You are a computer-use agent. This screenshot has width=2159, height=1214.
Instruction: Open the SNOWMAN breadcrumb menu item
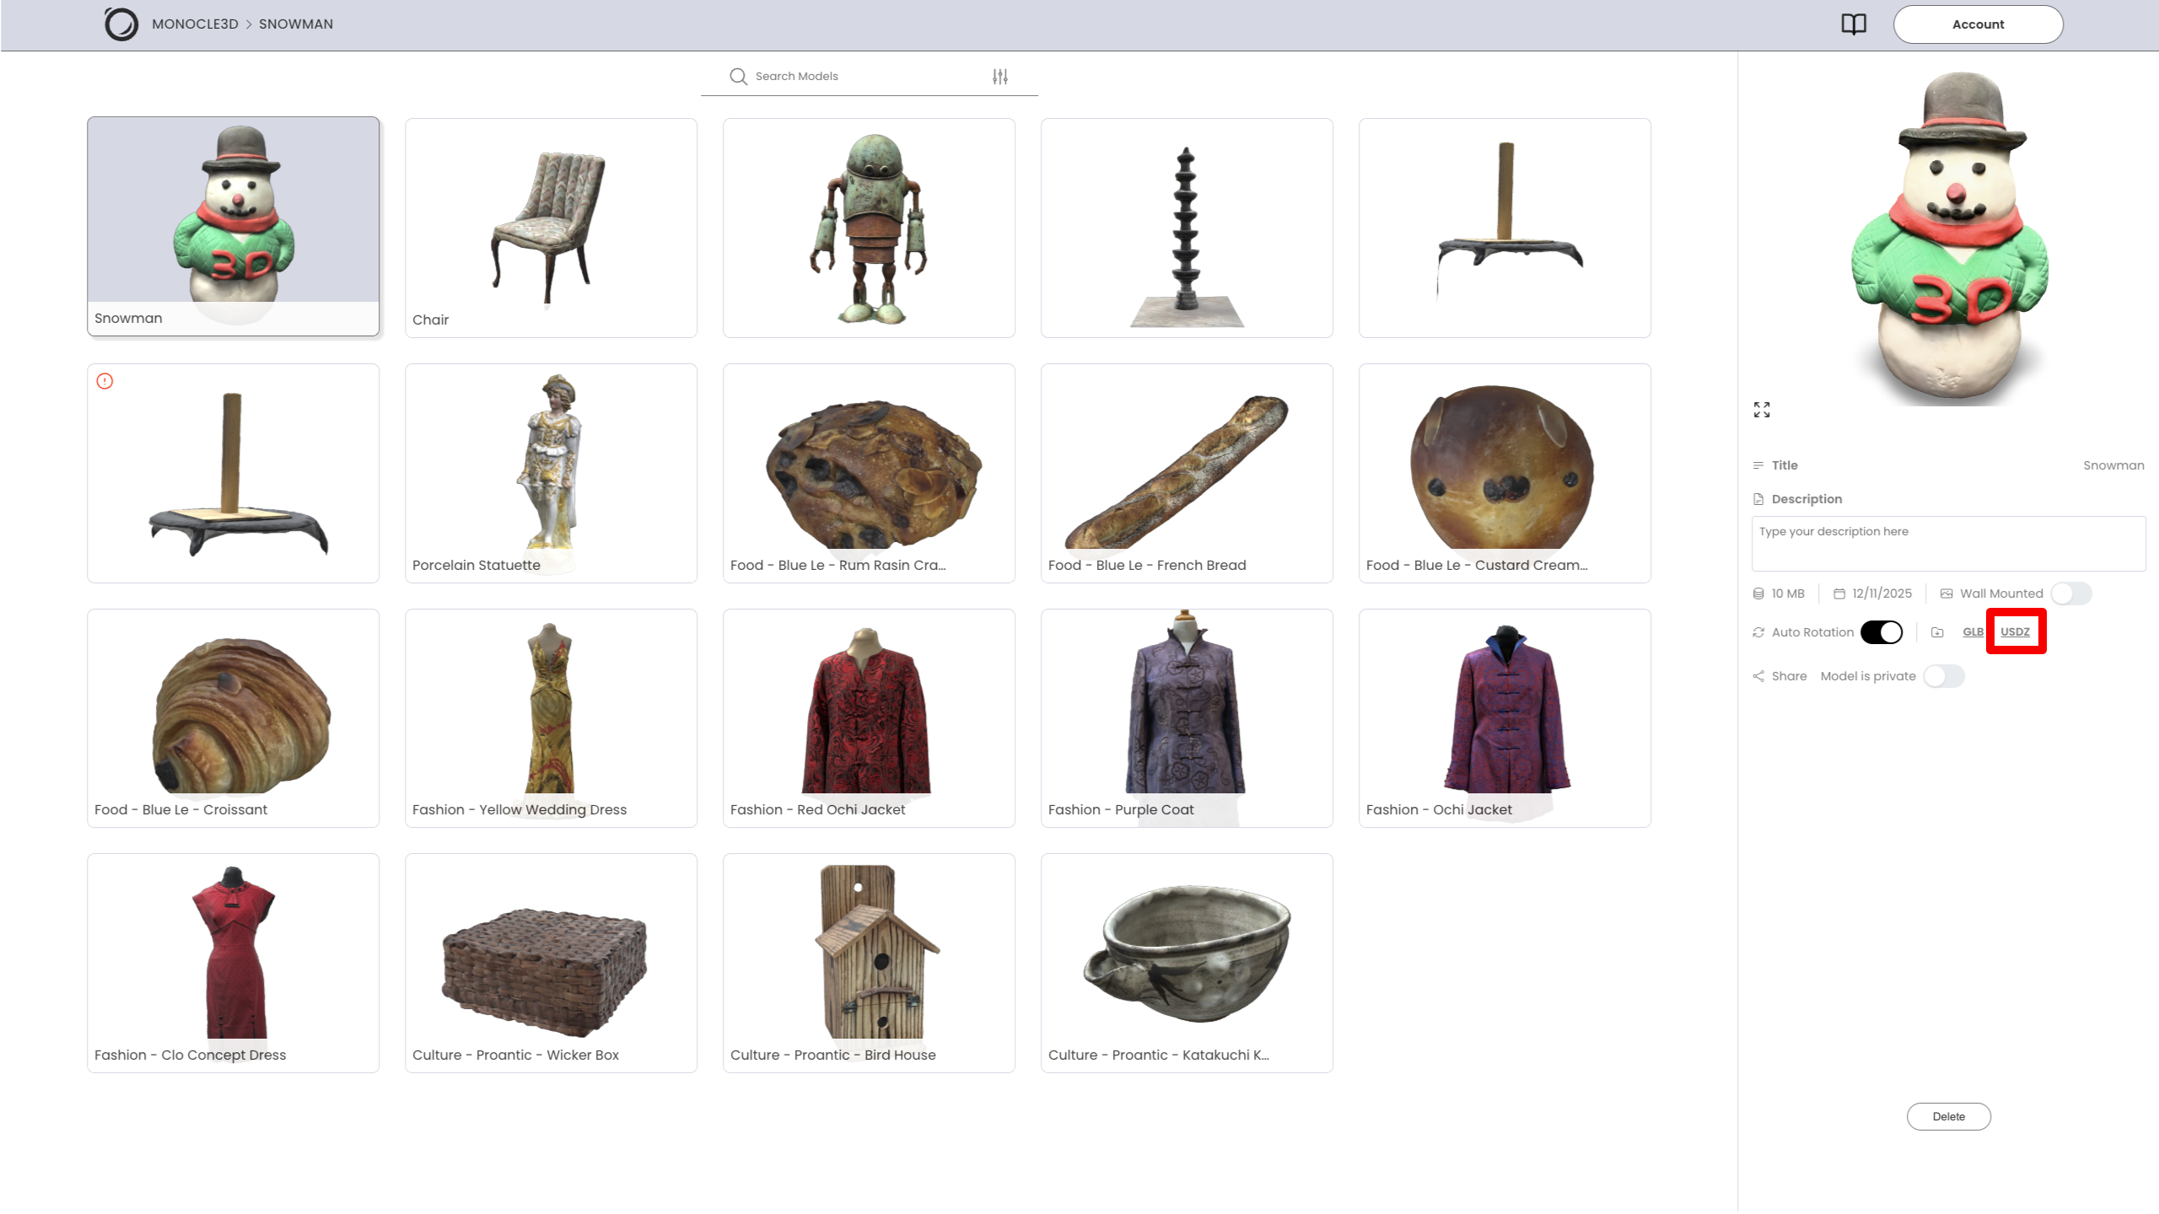tap(296, 24)
